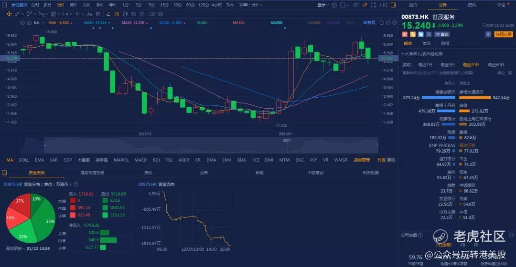Select the 最近5日 broker period
516x267 pixels.
(x=448, y=65)
